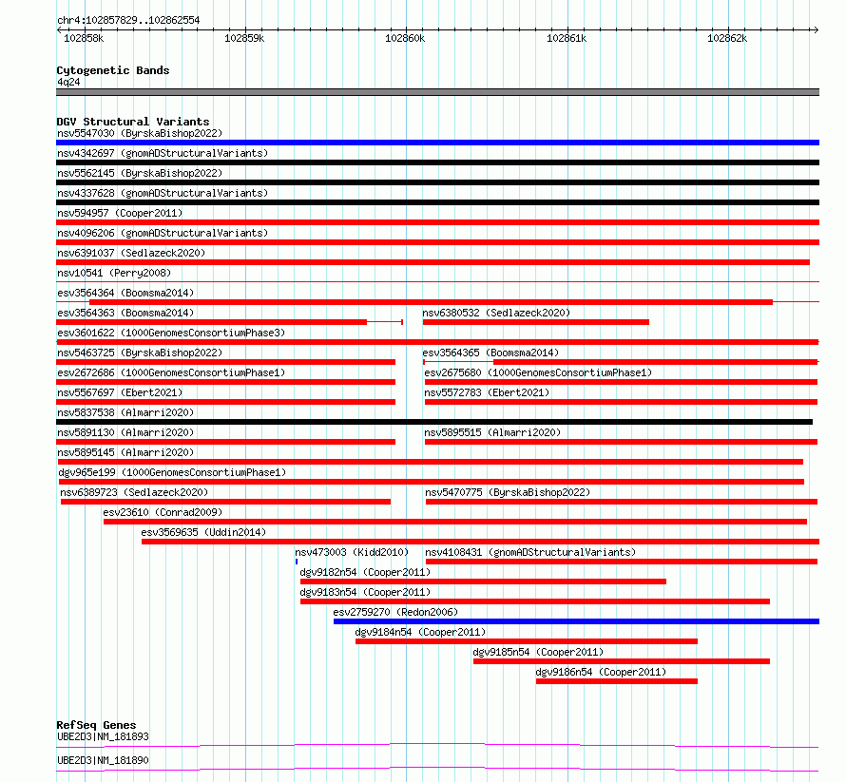Select the esv23610 (Conrad2009) label
Viewport: 846px width, 782px height.
point(163,512)
